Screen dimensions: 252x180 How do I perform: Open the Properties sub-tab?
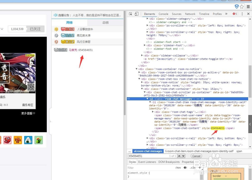(x=188, y=162)
